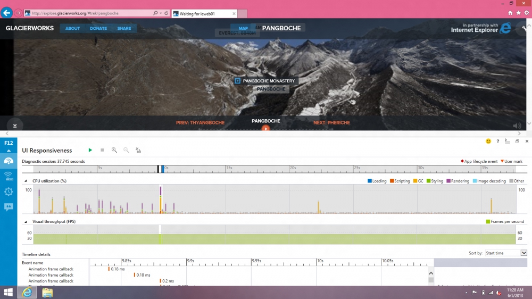The height and width of the screenshot is (299, 532).
Task: Mute sound using the speaker icon
Action: (x=517, y=126)
